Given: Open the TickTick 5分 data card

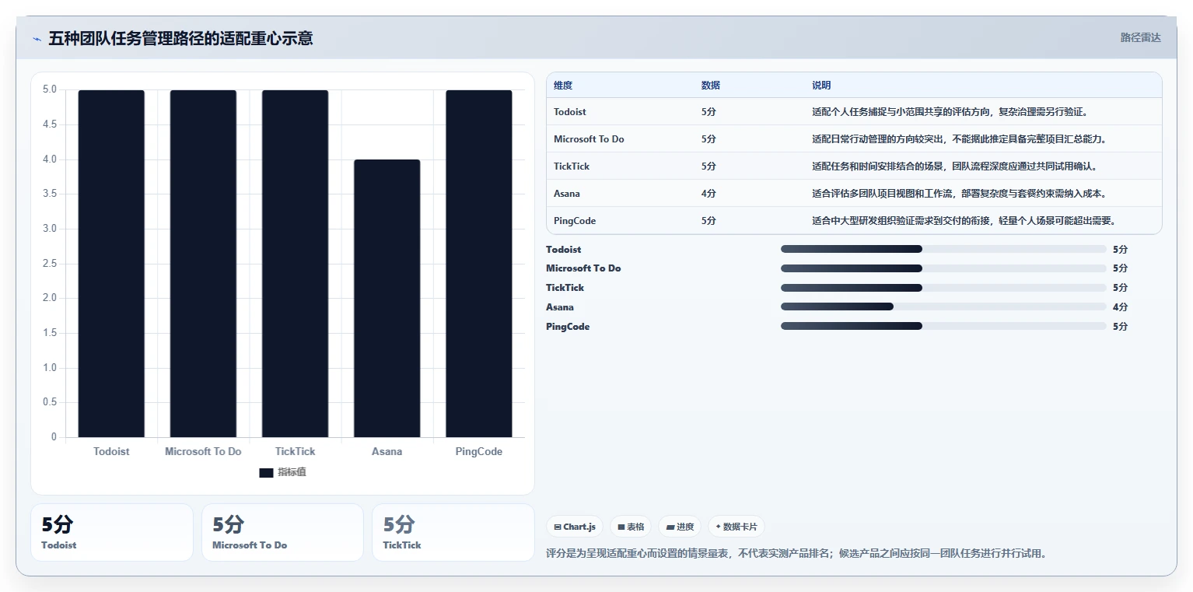Looking at the screenshot, I should coord(453,532).
